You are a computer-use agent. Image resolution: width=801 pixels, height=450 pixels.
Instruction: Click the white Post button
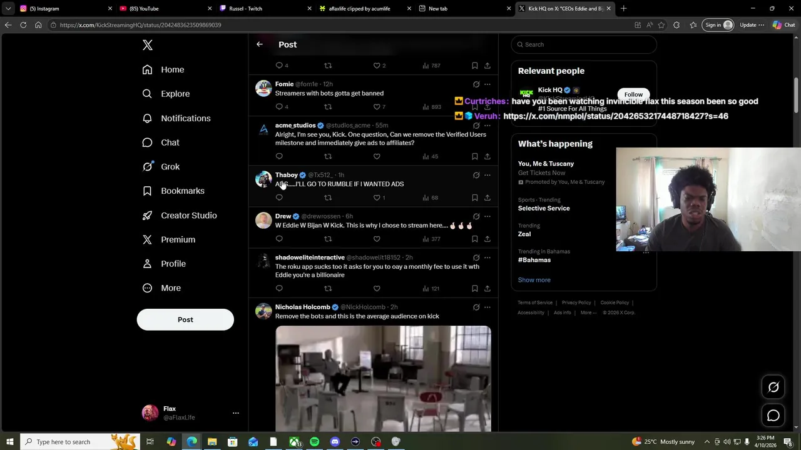(x=185, y=319)
